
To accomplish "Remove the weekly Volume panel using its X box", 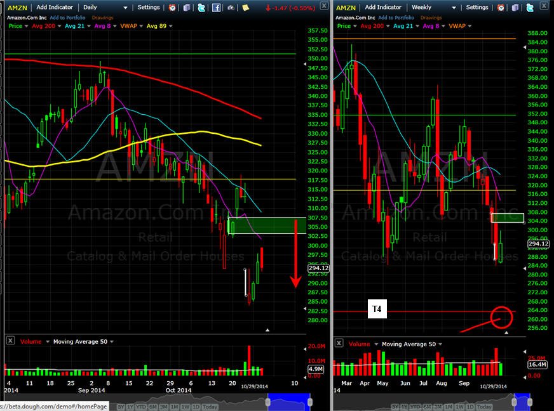I will click(x=339, y=343).
